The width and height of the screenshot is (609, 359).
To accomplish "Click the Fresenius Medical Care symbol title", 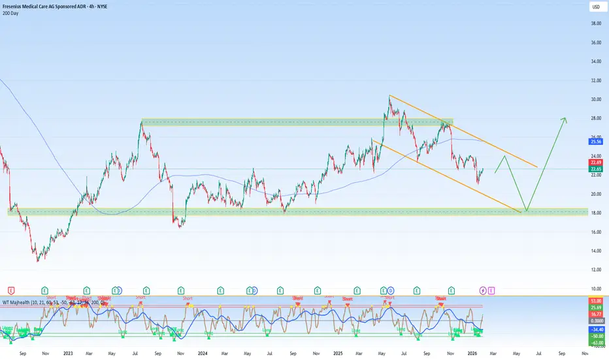I will pyautogui.click(x=55, y=7).
